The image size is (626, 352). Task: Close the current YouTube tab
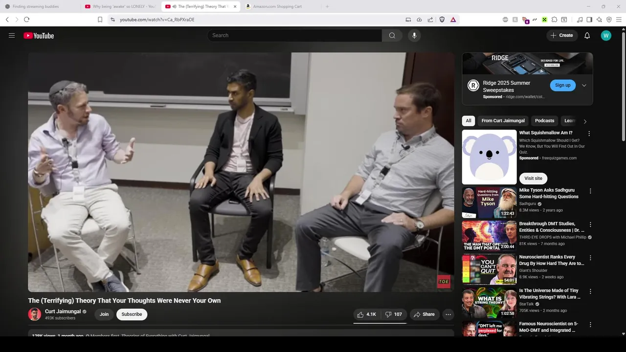pos(235,6)
